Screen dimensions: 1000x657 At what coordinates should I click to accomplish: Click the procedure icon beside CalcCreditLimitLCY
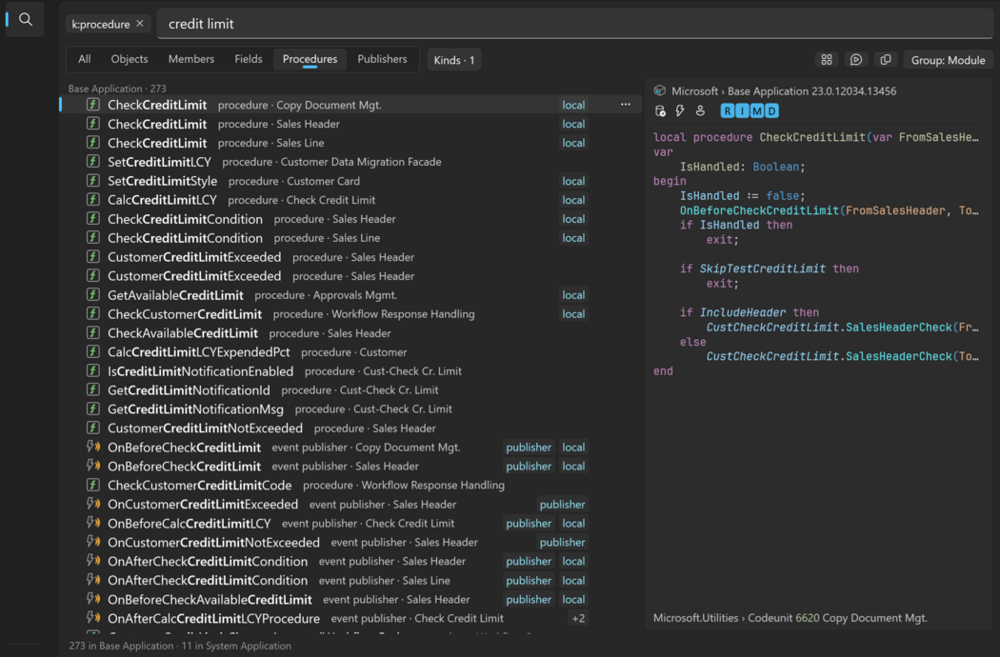tap(93, 200)
